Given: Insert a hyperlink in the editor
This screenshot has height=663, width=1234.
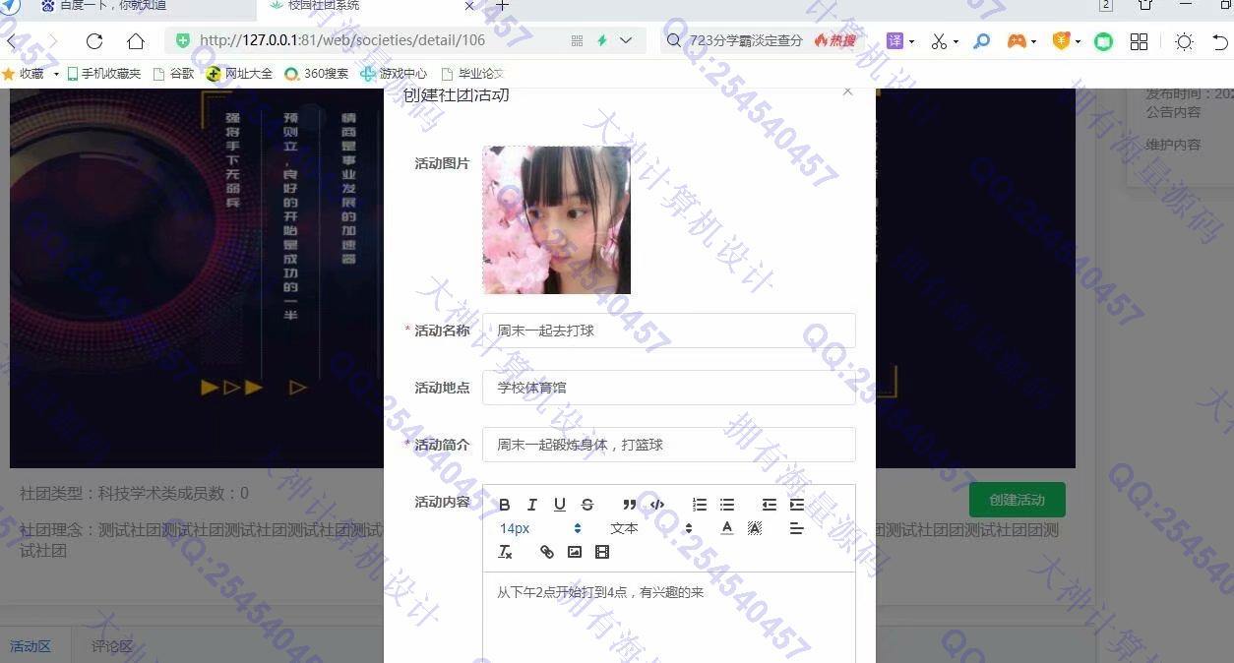Looking at the screenshot, I should pos(547,552).
